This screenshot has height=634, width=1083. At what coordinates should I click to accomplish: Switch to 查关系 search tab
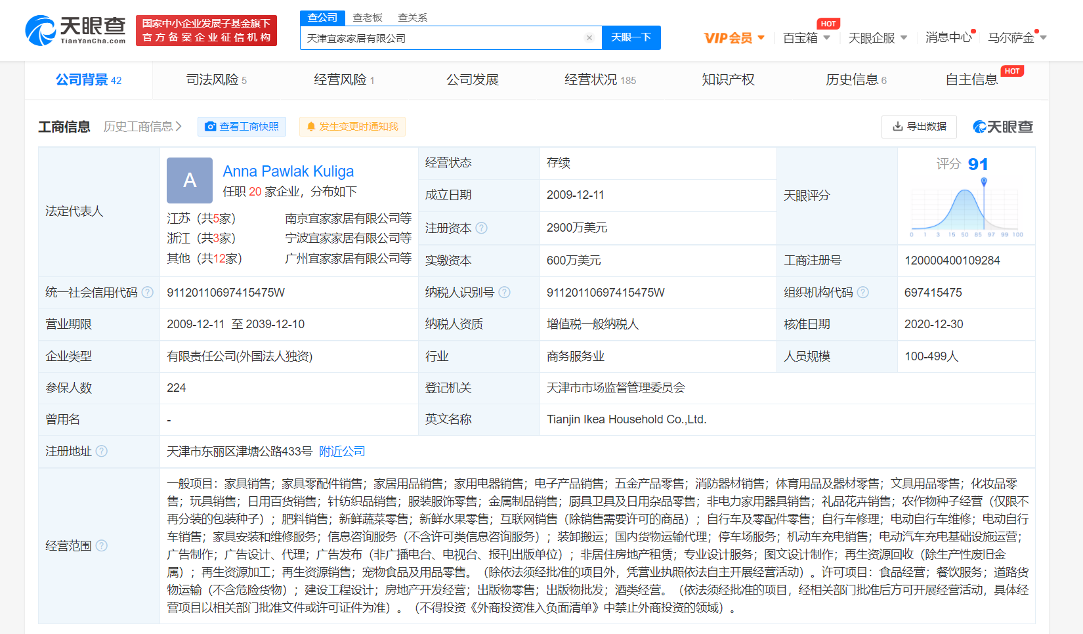click(412, 18)
